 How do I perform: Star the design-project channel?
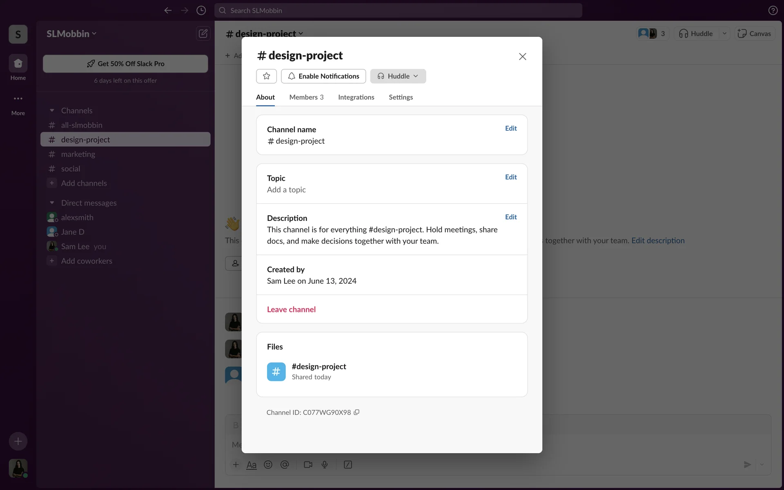[x=266, y=76]
